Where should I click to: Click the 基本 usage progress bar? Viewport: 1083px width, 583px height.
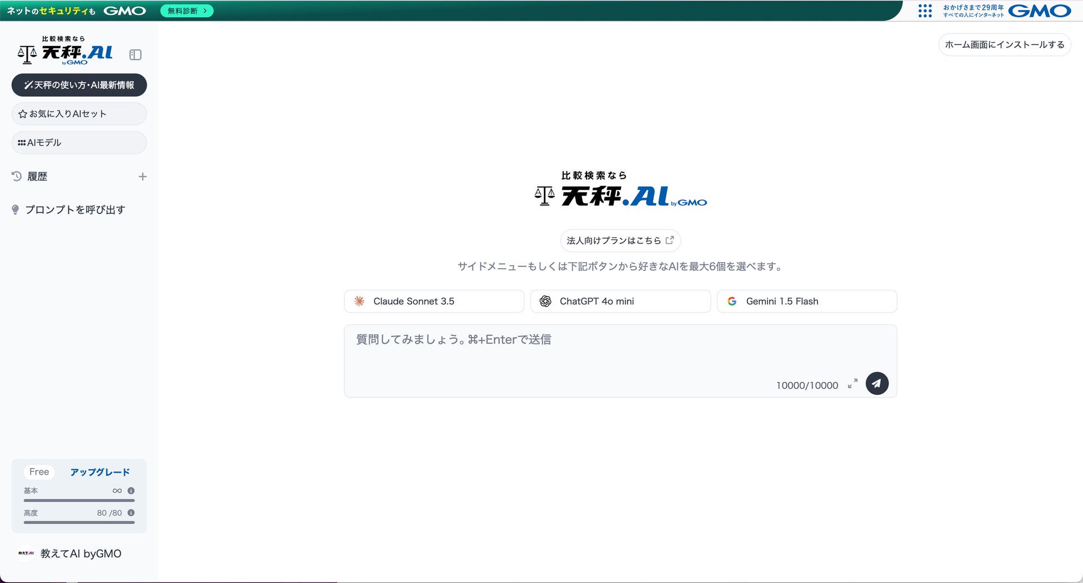pos(79,500)
